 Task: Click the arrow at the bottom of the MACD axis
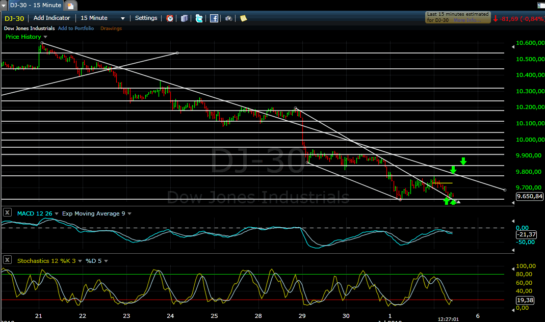[513, 250]
